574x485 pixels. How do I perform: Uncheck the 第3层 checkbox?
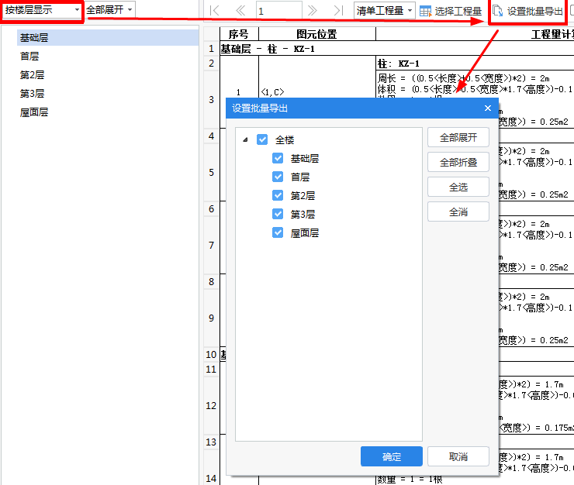[x=278, y=215]
